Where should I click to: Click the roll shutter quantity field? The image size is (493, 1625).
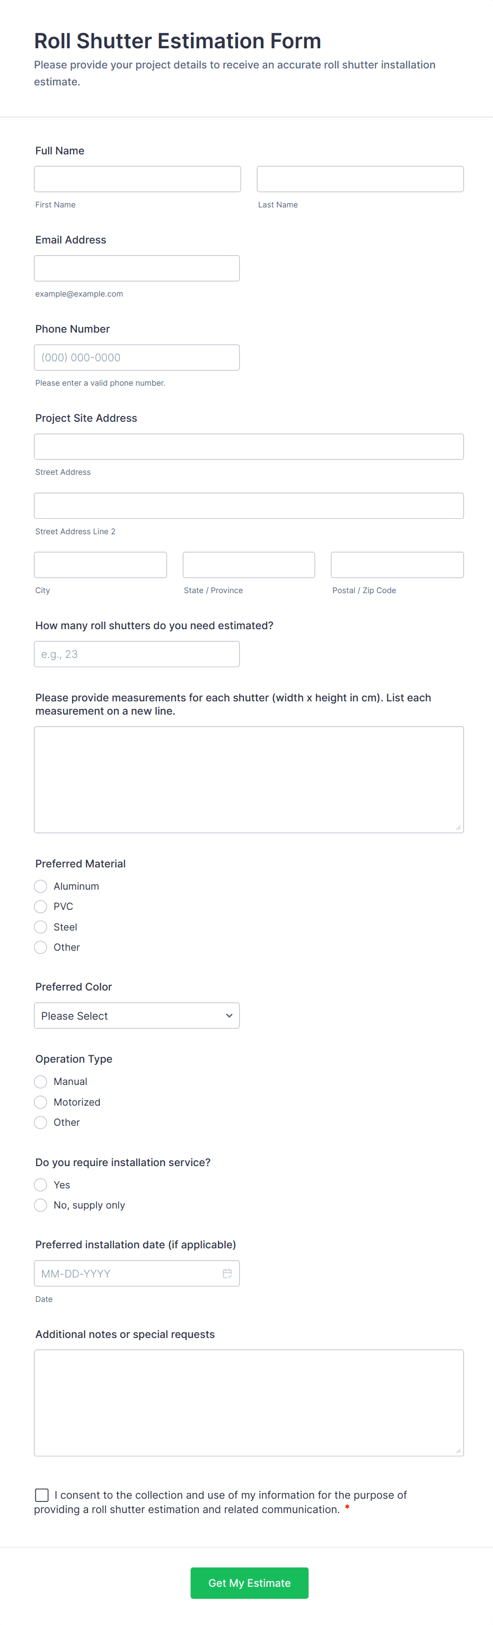coord(137,654)
